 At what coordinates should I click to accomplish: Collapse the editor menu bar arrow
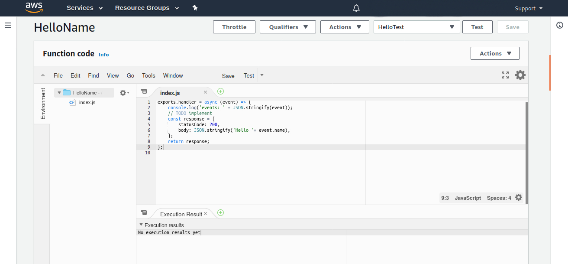click(x=43, y=75)
